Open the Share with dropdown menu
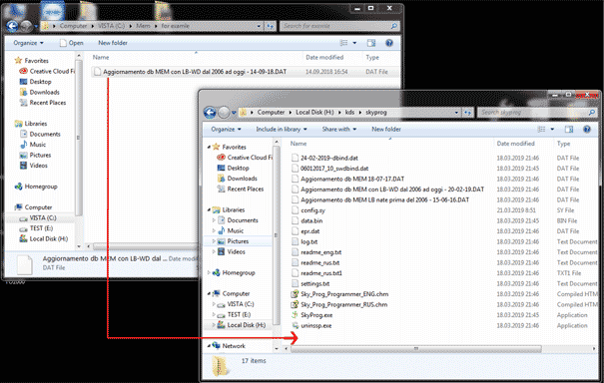This screenshot has width=604, height=383. 339,130
